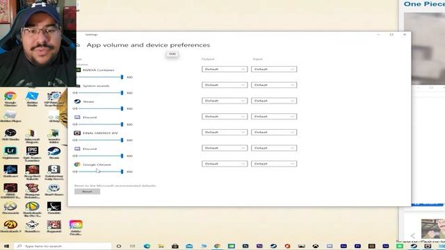
Task: Open Lightroom desktop shortcut
Action: pyautogui.click(x=10, y=153)
